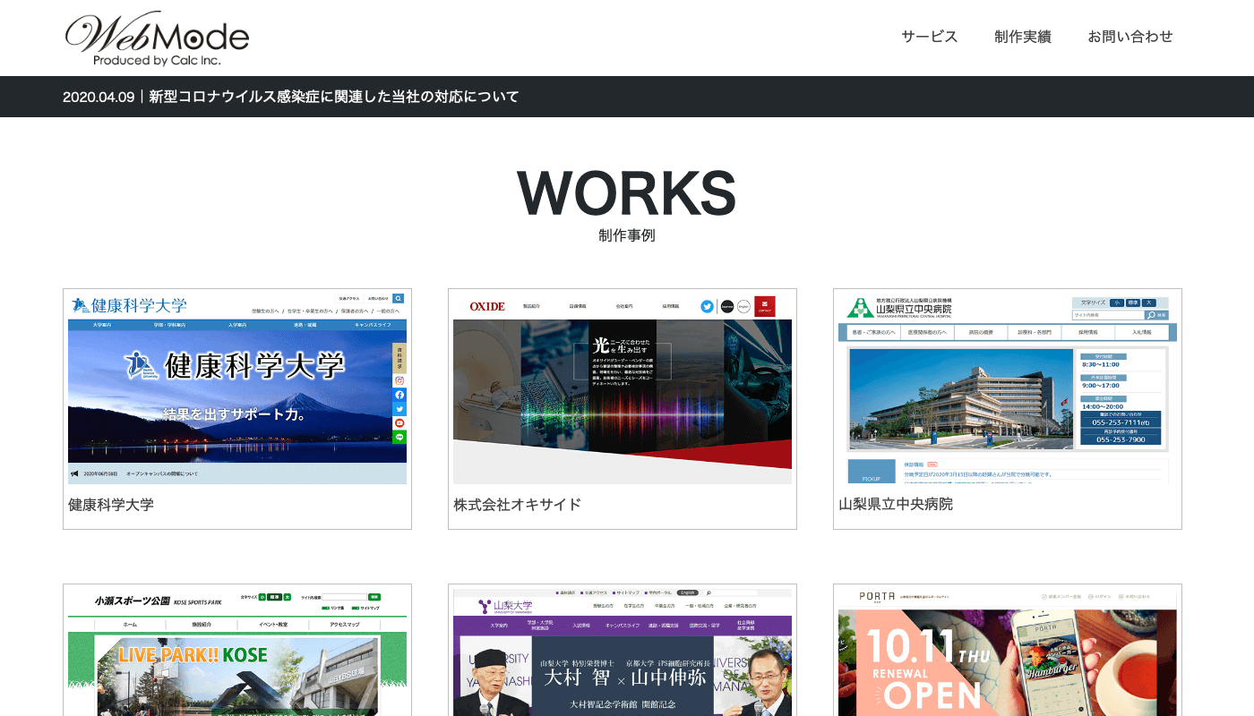Open the サービス menu item
This screenshot has height=716, width=1254.
(929, 37)
